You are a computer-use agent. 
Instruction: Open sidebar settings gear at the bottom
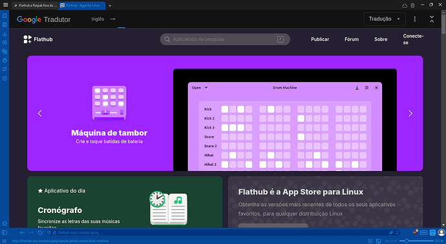(5, 223)
